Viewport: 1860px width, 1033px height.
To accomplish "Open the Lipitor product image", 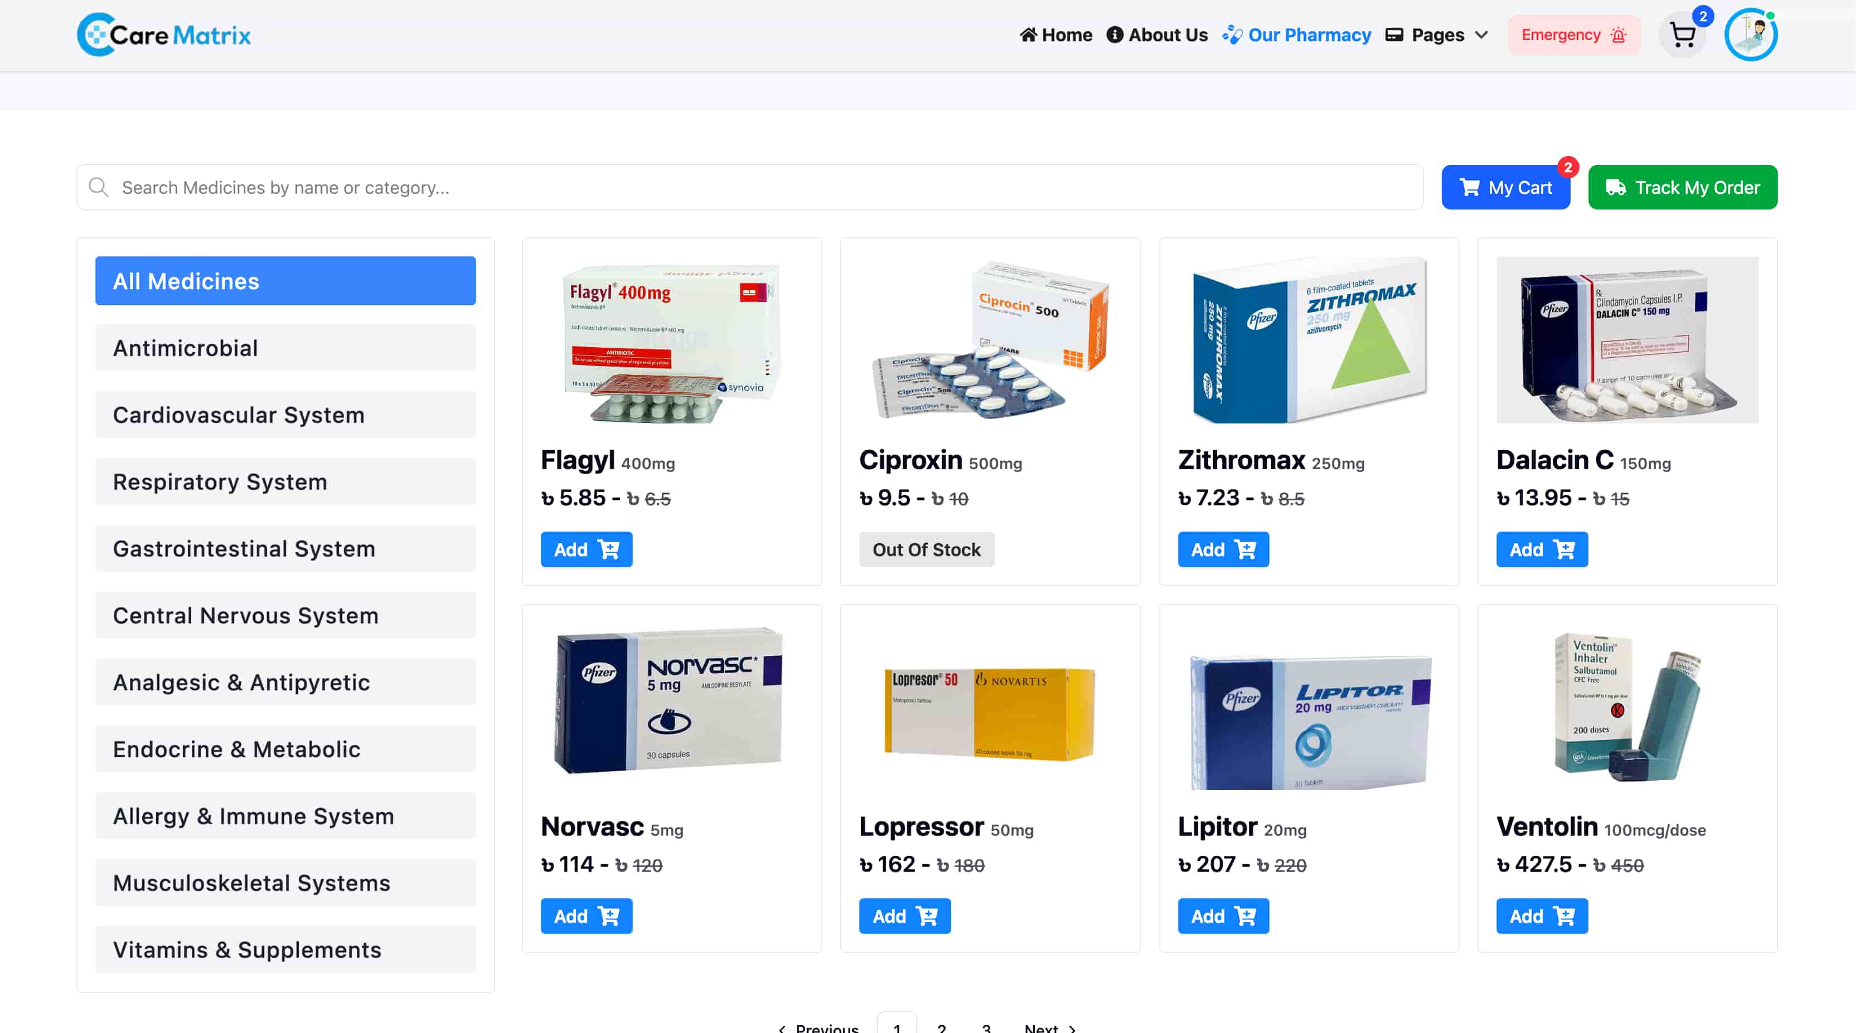I will coord(1311,708).
